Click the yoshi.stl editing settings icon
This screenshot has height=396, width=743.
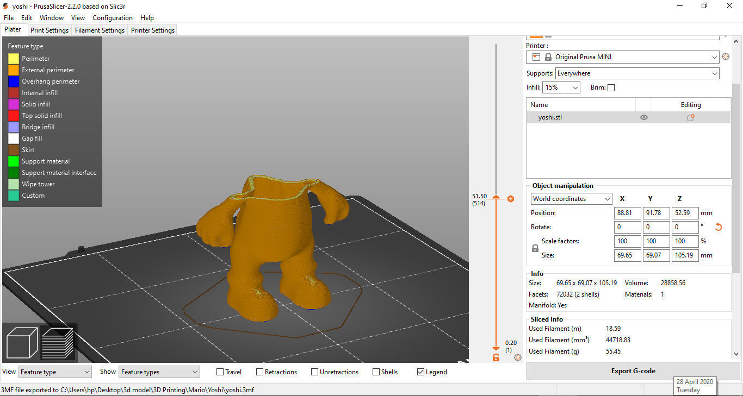[x=691, y=117]
